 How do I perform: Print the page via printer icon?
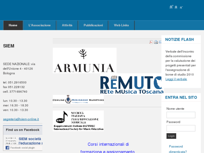click(156, 42)
